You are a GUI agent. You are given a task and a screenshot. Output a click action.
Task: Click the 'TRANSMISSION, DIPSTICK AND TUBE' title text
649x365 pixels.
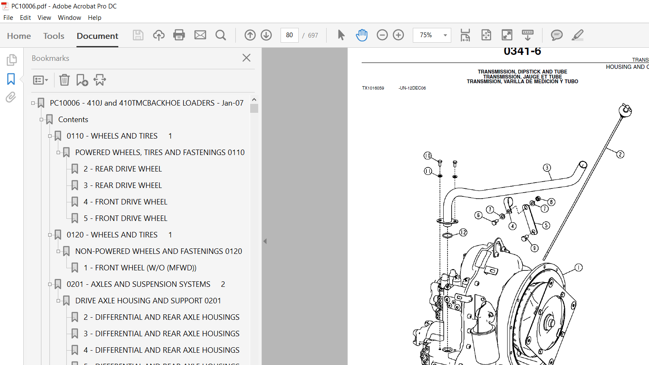[522, 72]
